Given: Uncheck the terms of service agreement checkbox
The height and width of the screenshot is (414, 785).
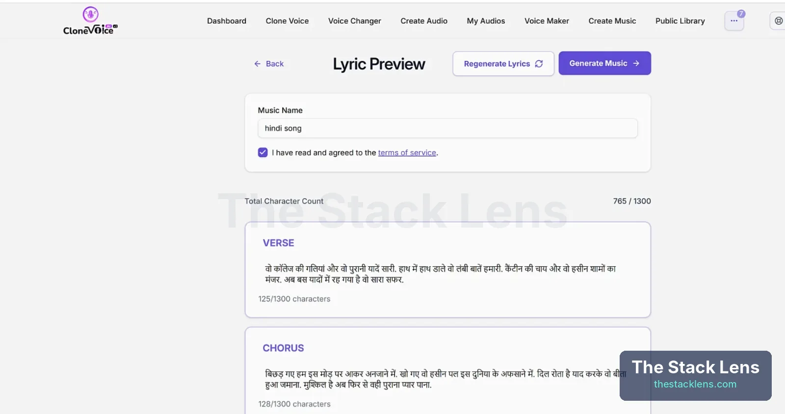Looking at the screenshot, I should coord(263,153).
